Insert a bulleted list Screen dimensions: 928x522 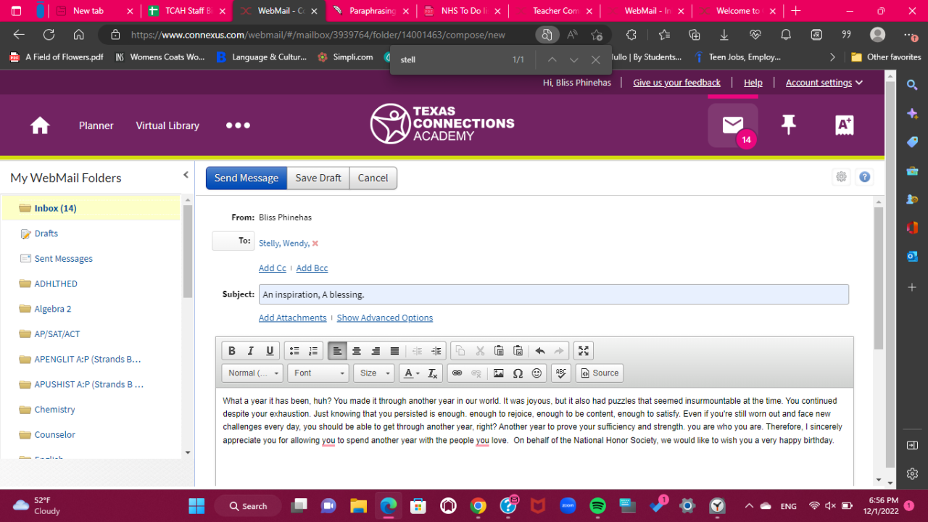point(294,351)
